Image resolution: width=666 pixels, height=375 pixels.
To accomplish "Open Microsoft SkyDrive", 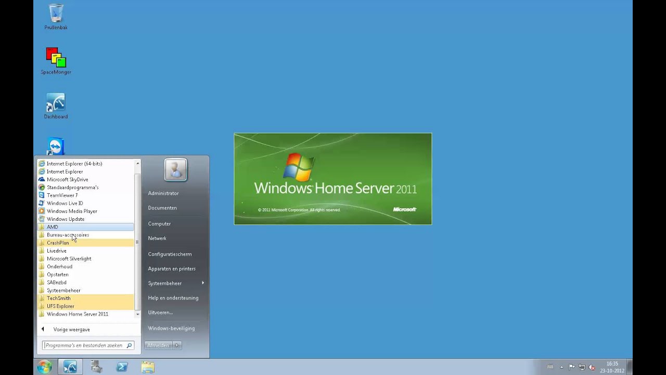I will (86, 179).
